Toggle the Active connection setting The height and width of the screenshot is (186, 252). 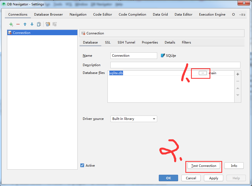82,165
